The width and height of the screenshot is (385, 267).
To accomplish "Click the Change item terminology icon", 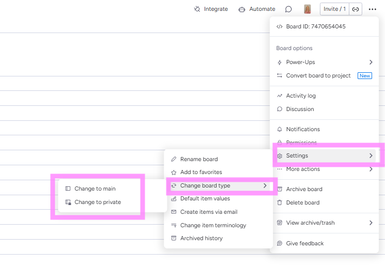I will click(174, 225).
